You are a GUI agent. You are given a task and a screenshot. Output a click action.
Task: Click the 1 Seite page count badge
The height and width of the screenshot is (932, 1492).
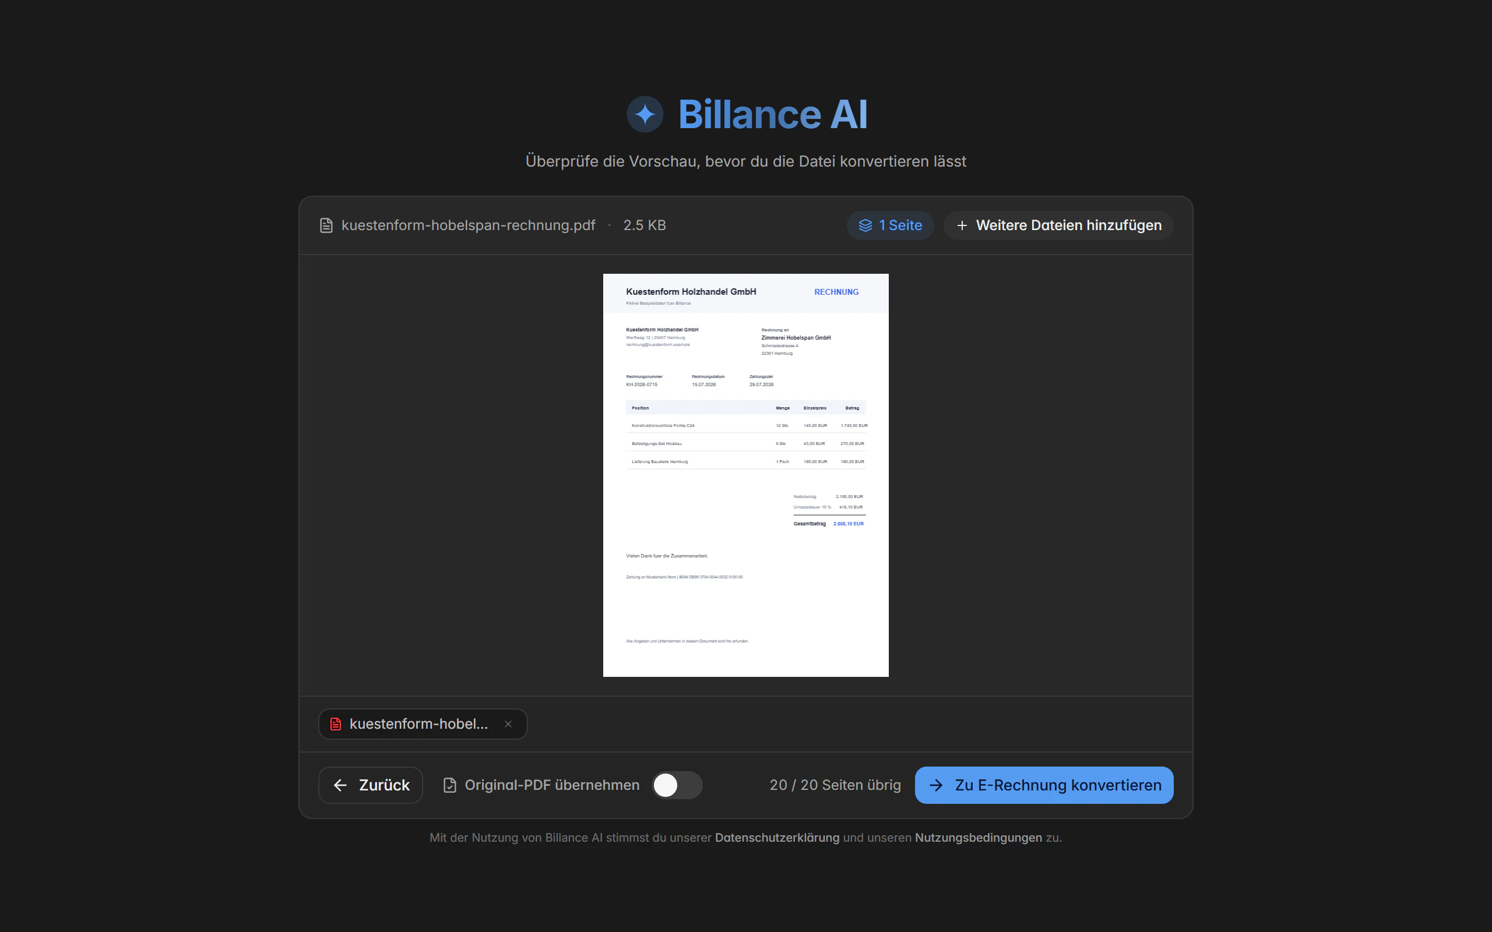tap(891, 225)
